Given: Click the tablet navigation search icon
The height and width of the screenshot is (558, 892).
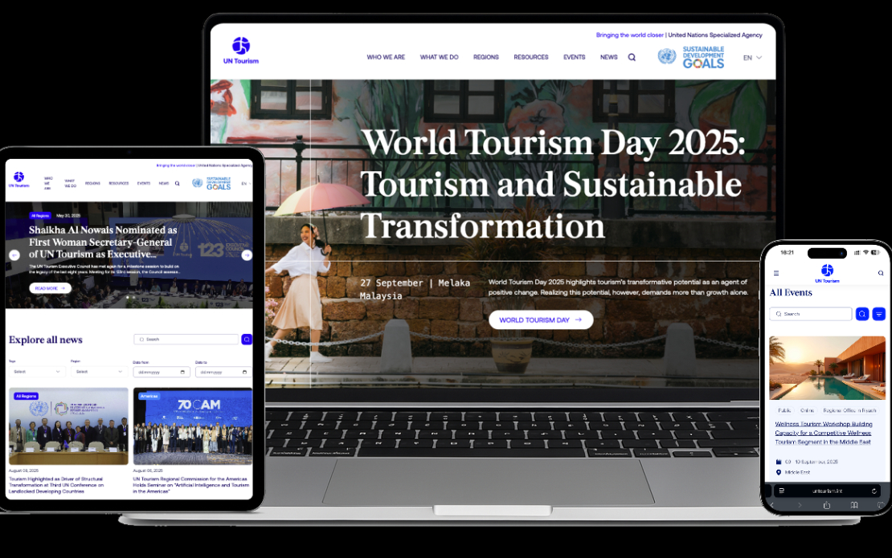Looking at the screenshot, I should (x=178, y=184).
